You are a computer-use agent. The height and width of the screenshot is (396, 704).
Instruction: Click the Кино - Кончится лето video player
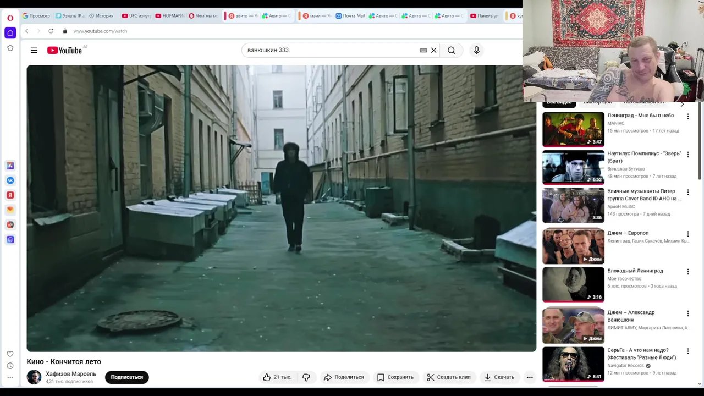click(x=281, y=208)
